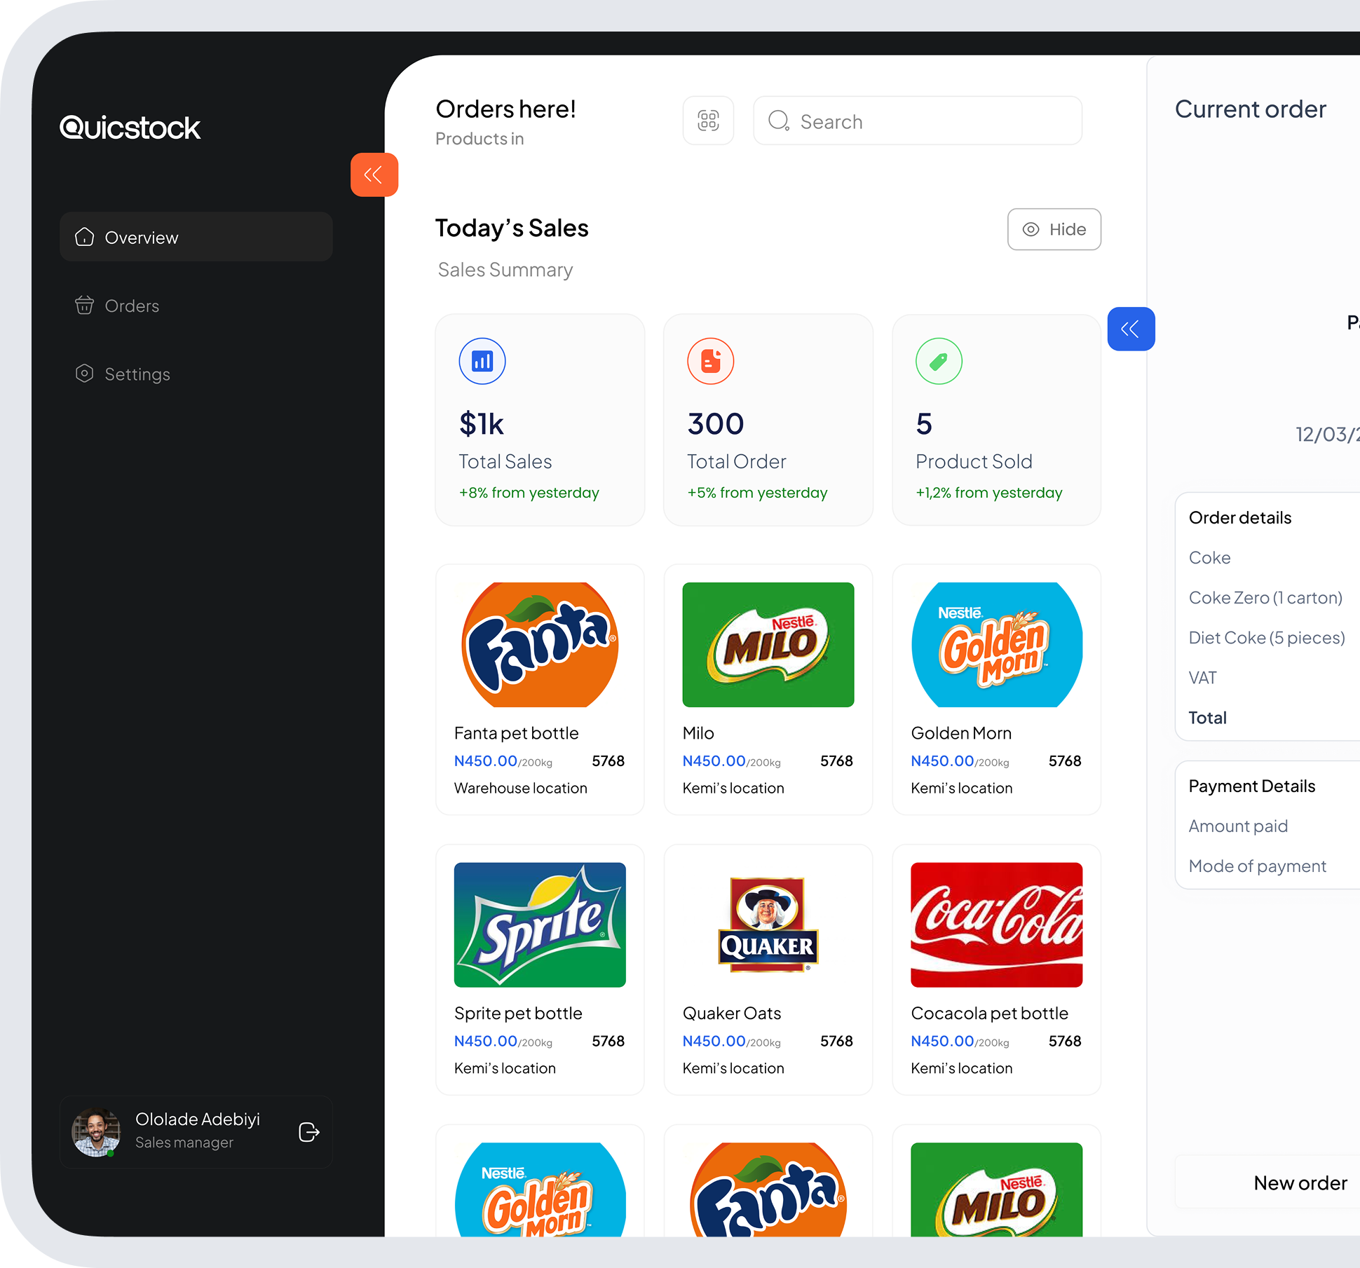This screenshot has height=1268, width=1360.
Task: Click the logout icon beside Ololade Adebiyi
Action: coord(309,1132)
